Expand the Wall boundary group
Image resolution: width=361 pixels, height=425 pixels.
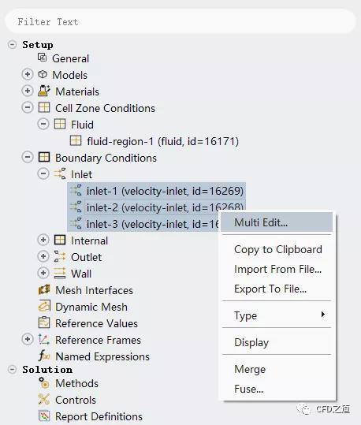(43, 273)
